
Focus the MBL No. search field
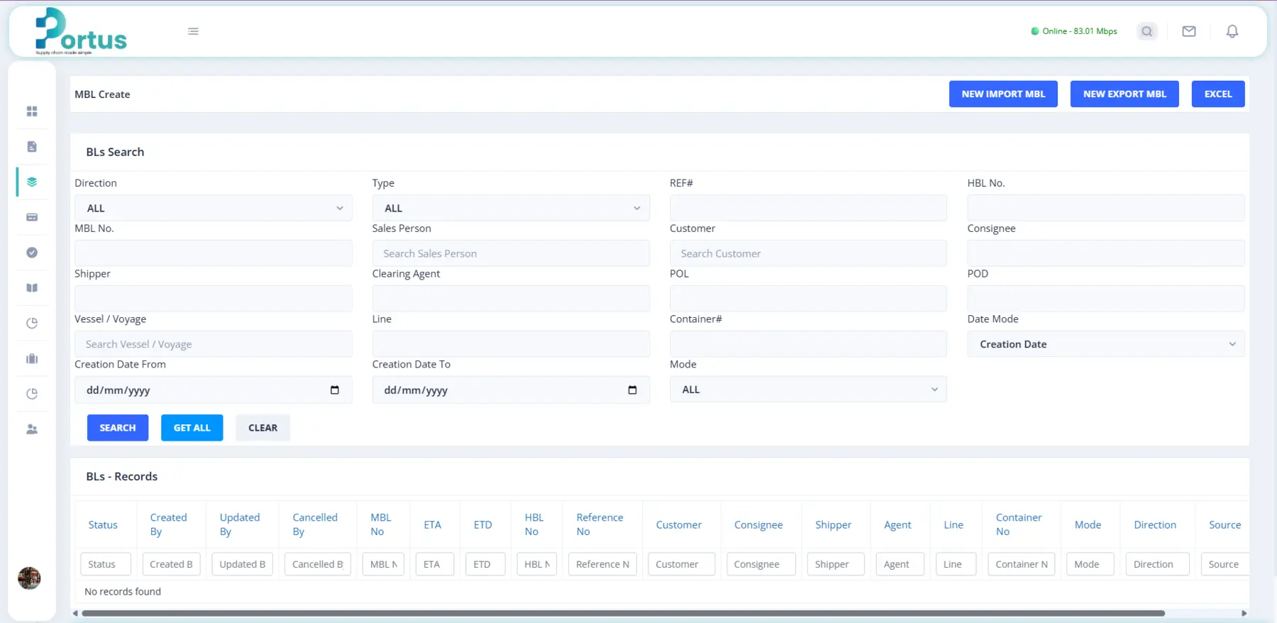[214, 253]
